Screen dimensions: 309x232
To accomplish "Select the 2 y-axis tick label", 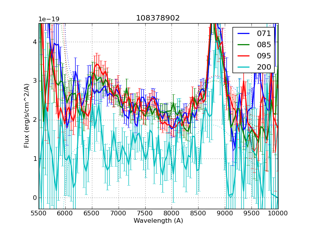I will click(34, 120).
